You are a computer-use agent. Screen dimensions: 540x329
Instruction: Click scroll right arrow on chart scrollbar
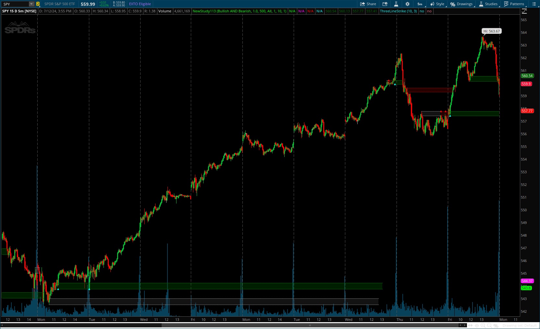point(465,325)
